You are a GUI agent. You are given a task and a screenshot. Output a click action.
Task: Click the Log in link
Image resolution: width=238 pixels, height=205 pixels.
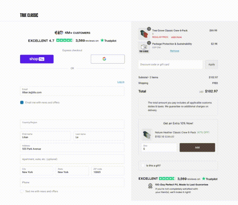(x=121, y=82)
